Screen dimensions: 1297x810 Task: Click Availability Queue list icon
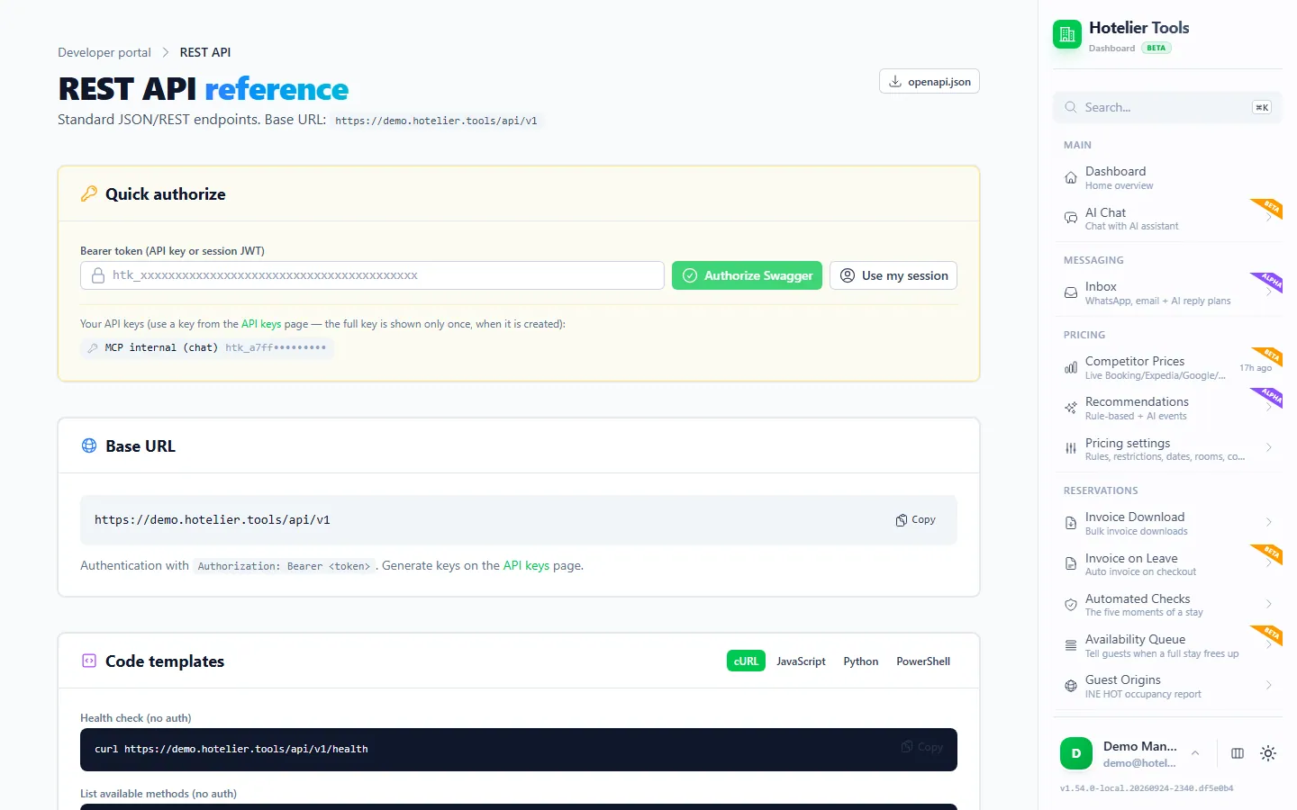[x=1071, y=645]
